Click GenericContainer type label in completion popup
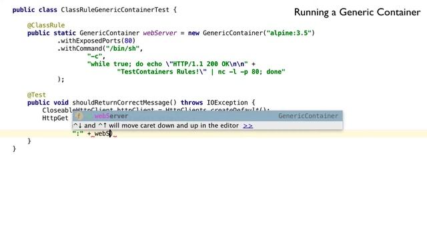427x240 pixels. pyautogui.click(x=308, y=116)
